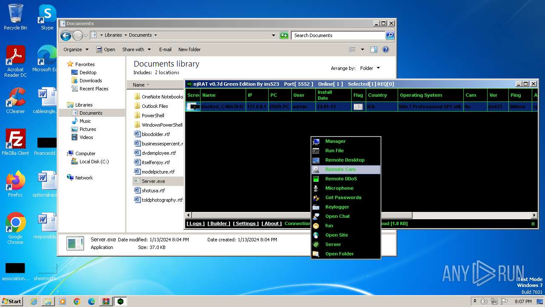Click the Forward button in Documents window
Viewport: 545px width, 307px height.
coord(77,35)
